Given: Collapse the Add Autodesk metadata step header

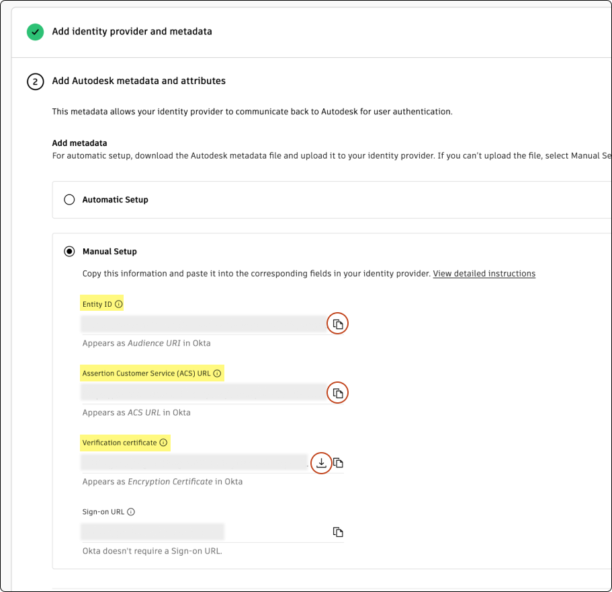Looking at the screenshot, I should (x=139, y=81).
